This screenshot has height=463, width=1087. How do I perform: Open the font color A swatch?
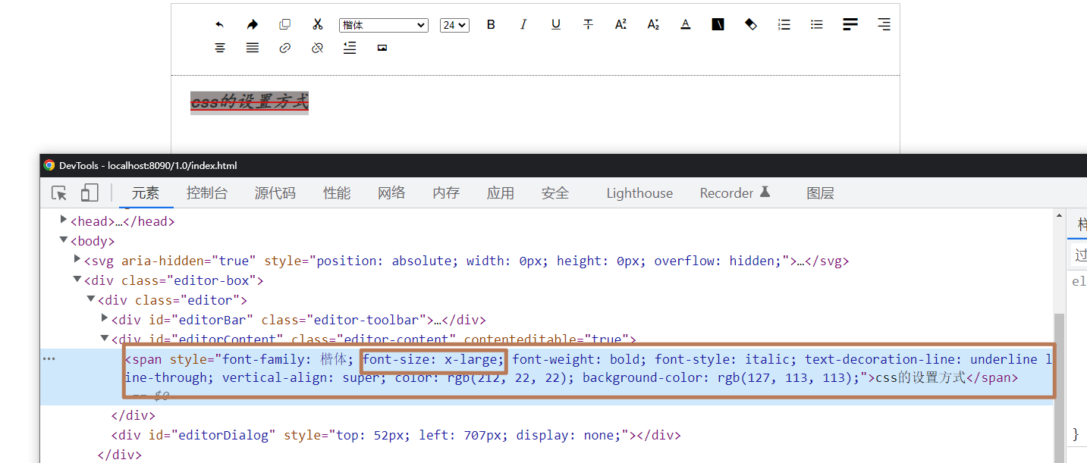point(686,24)
